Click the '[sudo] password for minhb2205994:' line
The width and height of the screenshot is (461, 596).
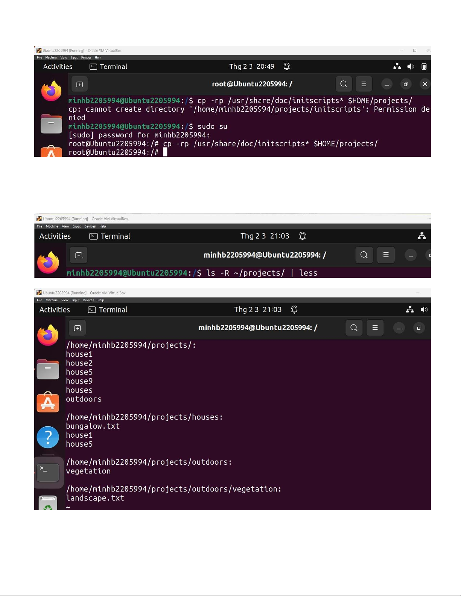(139, 135)
